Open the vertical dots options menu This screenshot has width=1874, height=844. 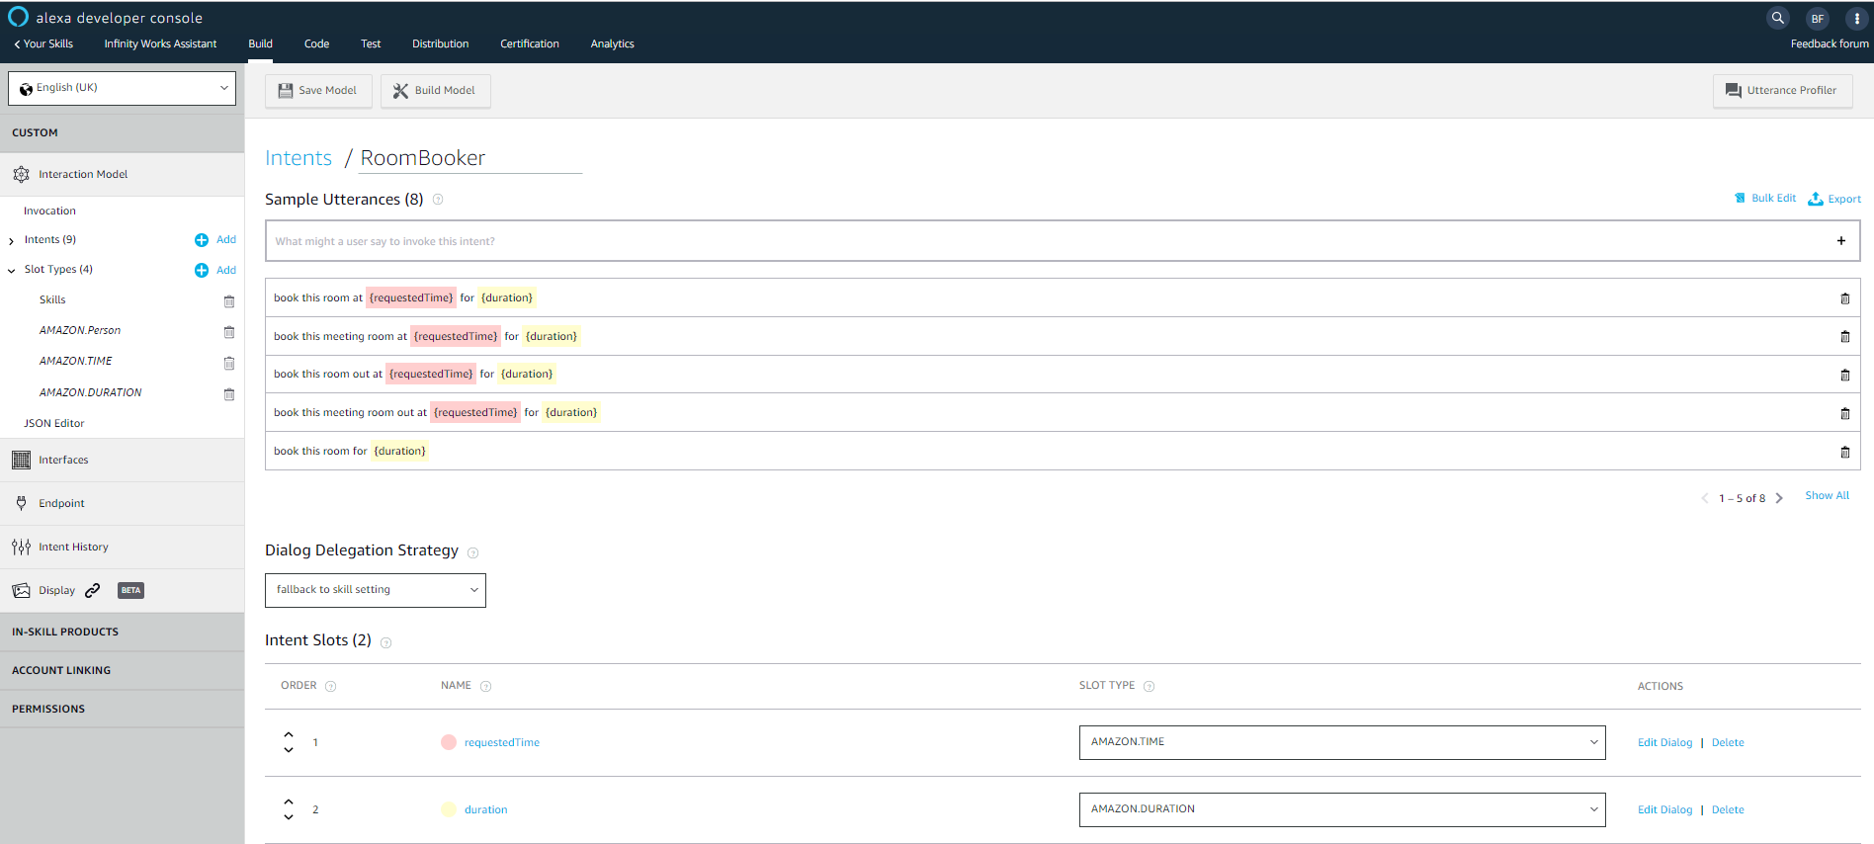[1856, 18]
